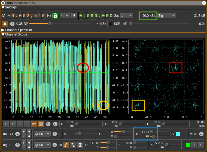Select rising edge trigger
The image size is (207, 152).
[66, 145]
